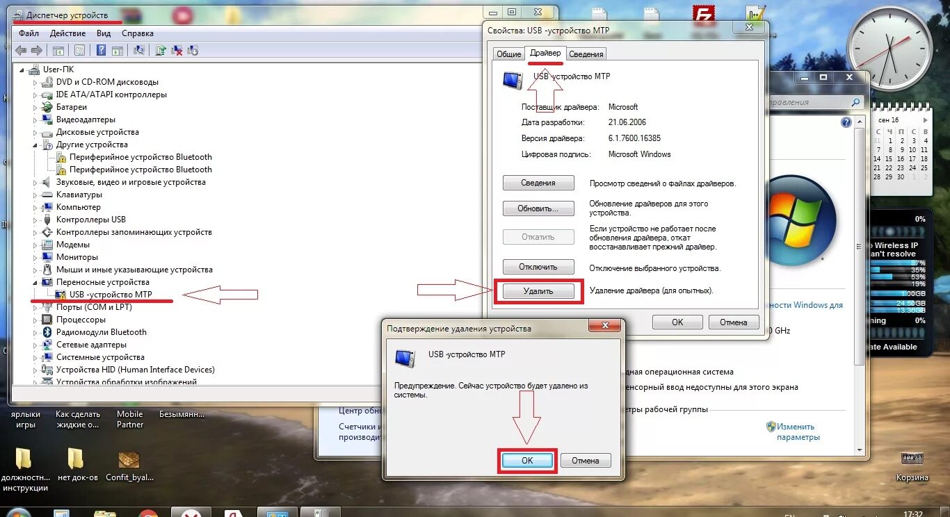Image resolution: width=950 pixels, height=517 pixels.
Task: Click the Chrome icon in the taskbar
Action: (147, 514)
